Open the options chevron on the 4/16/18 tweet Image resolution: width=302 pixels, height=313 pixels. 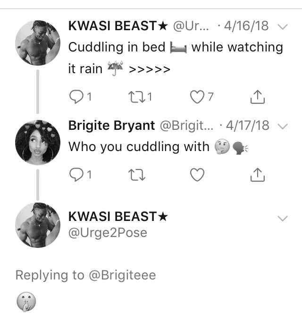click(x=283, y=26)
